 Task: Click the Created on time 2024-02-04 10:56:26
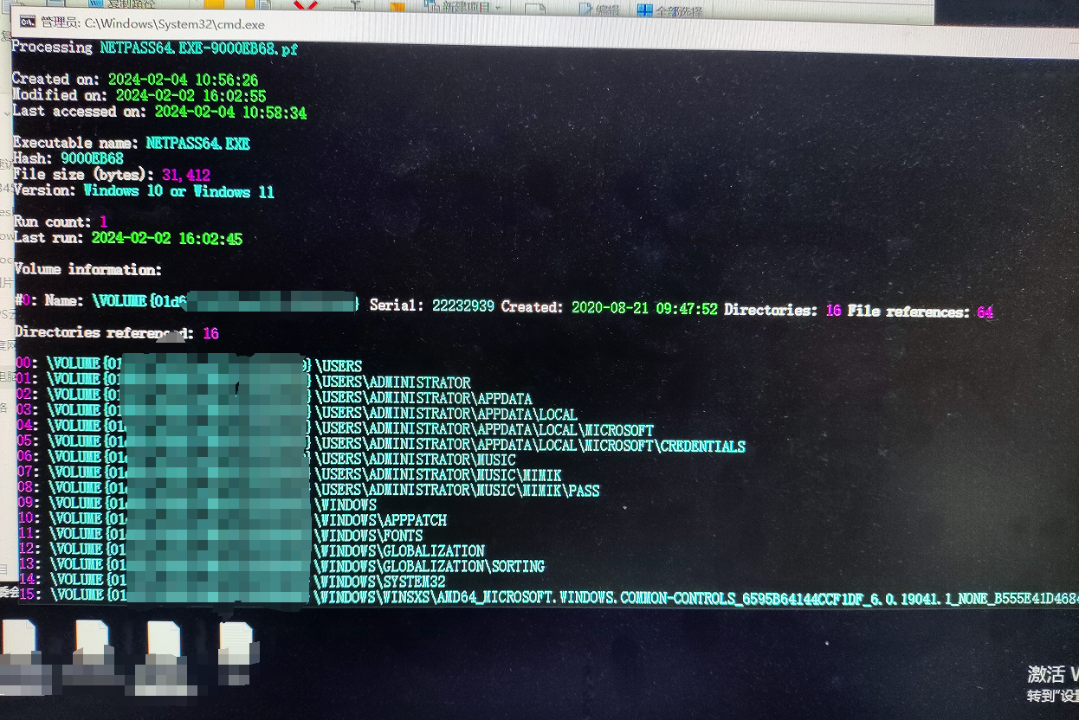[x=183, y=80]
